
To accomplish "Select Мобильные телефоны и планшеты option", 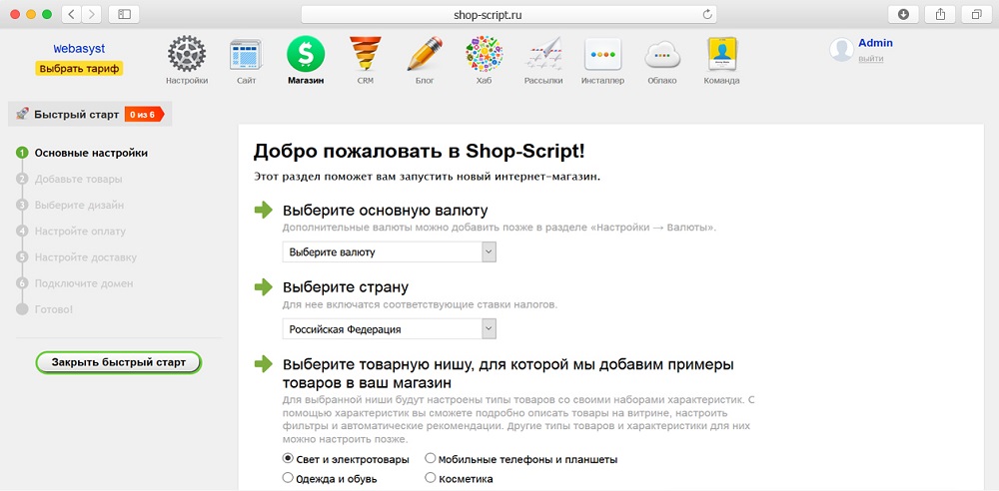I will [x=431, y=458].
